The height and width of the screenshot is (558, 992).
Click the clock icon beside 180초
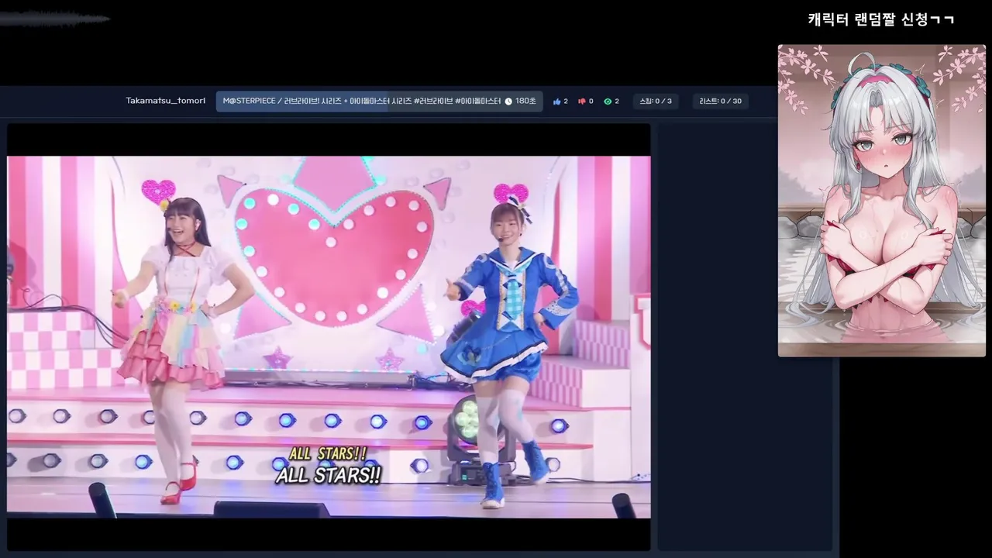tap(508, 102)
